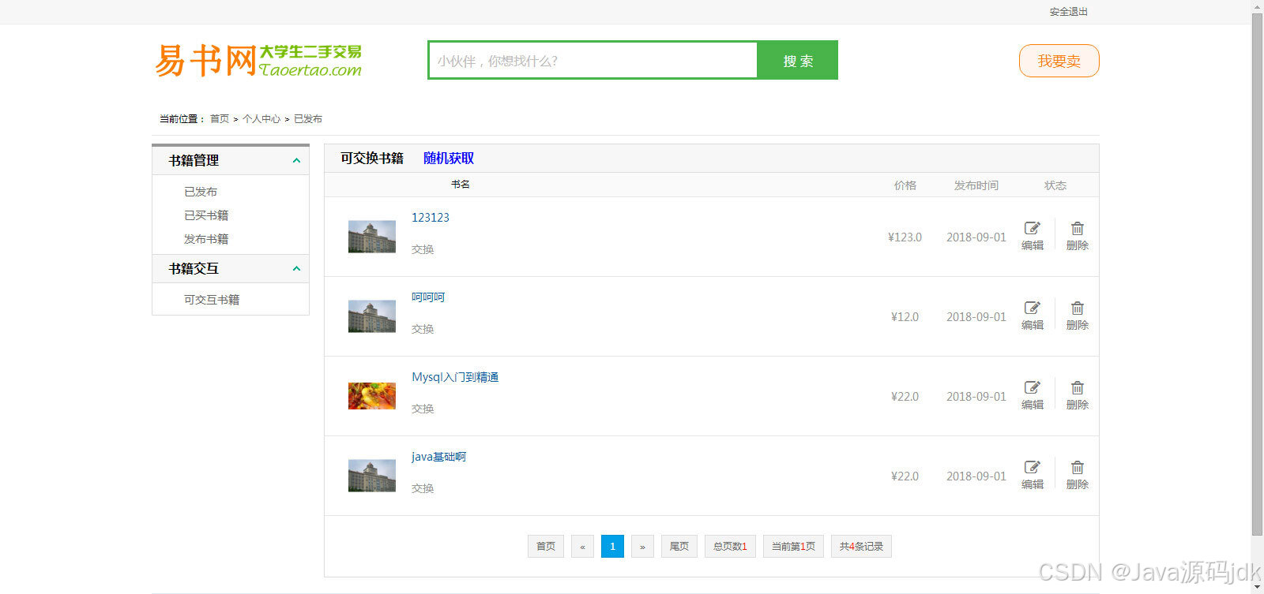Click the 已发布 breadcrumb text
Screen dimensions: 1264x594
tap(308, 119)
